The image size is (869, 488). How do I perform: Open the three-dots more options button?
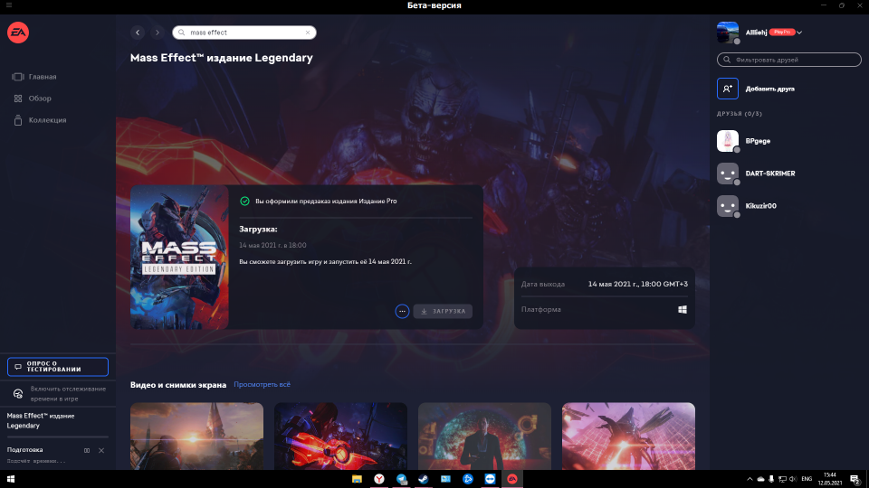pyautogui.click(x=402, y=311)
